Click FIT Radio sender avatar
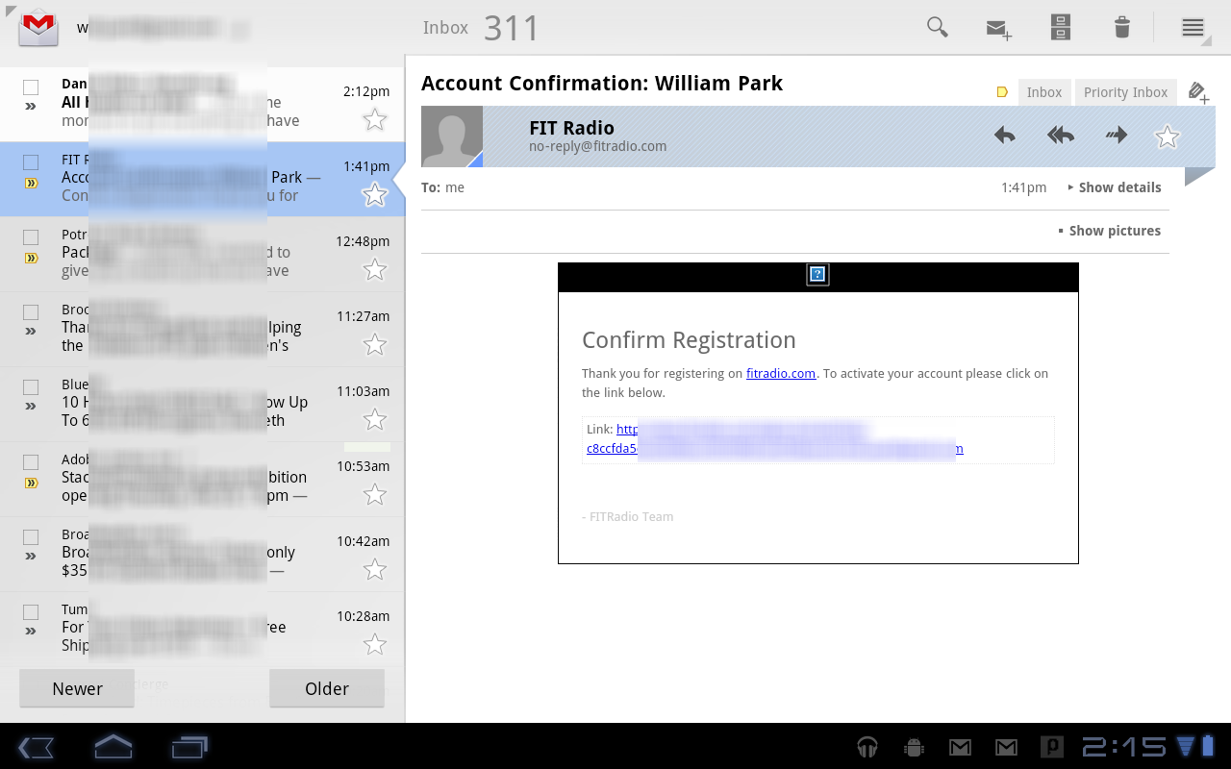 pyautogui.click(x=452, y=136)
